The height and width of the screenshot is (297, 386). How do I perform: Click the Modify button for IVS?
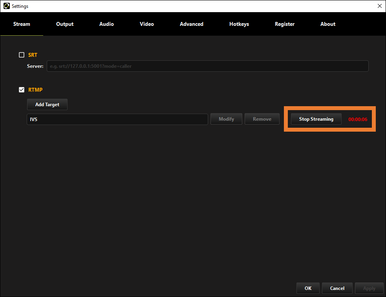point(226,119)
